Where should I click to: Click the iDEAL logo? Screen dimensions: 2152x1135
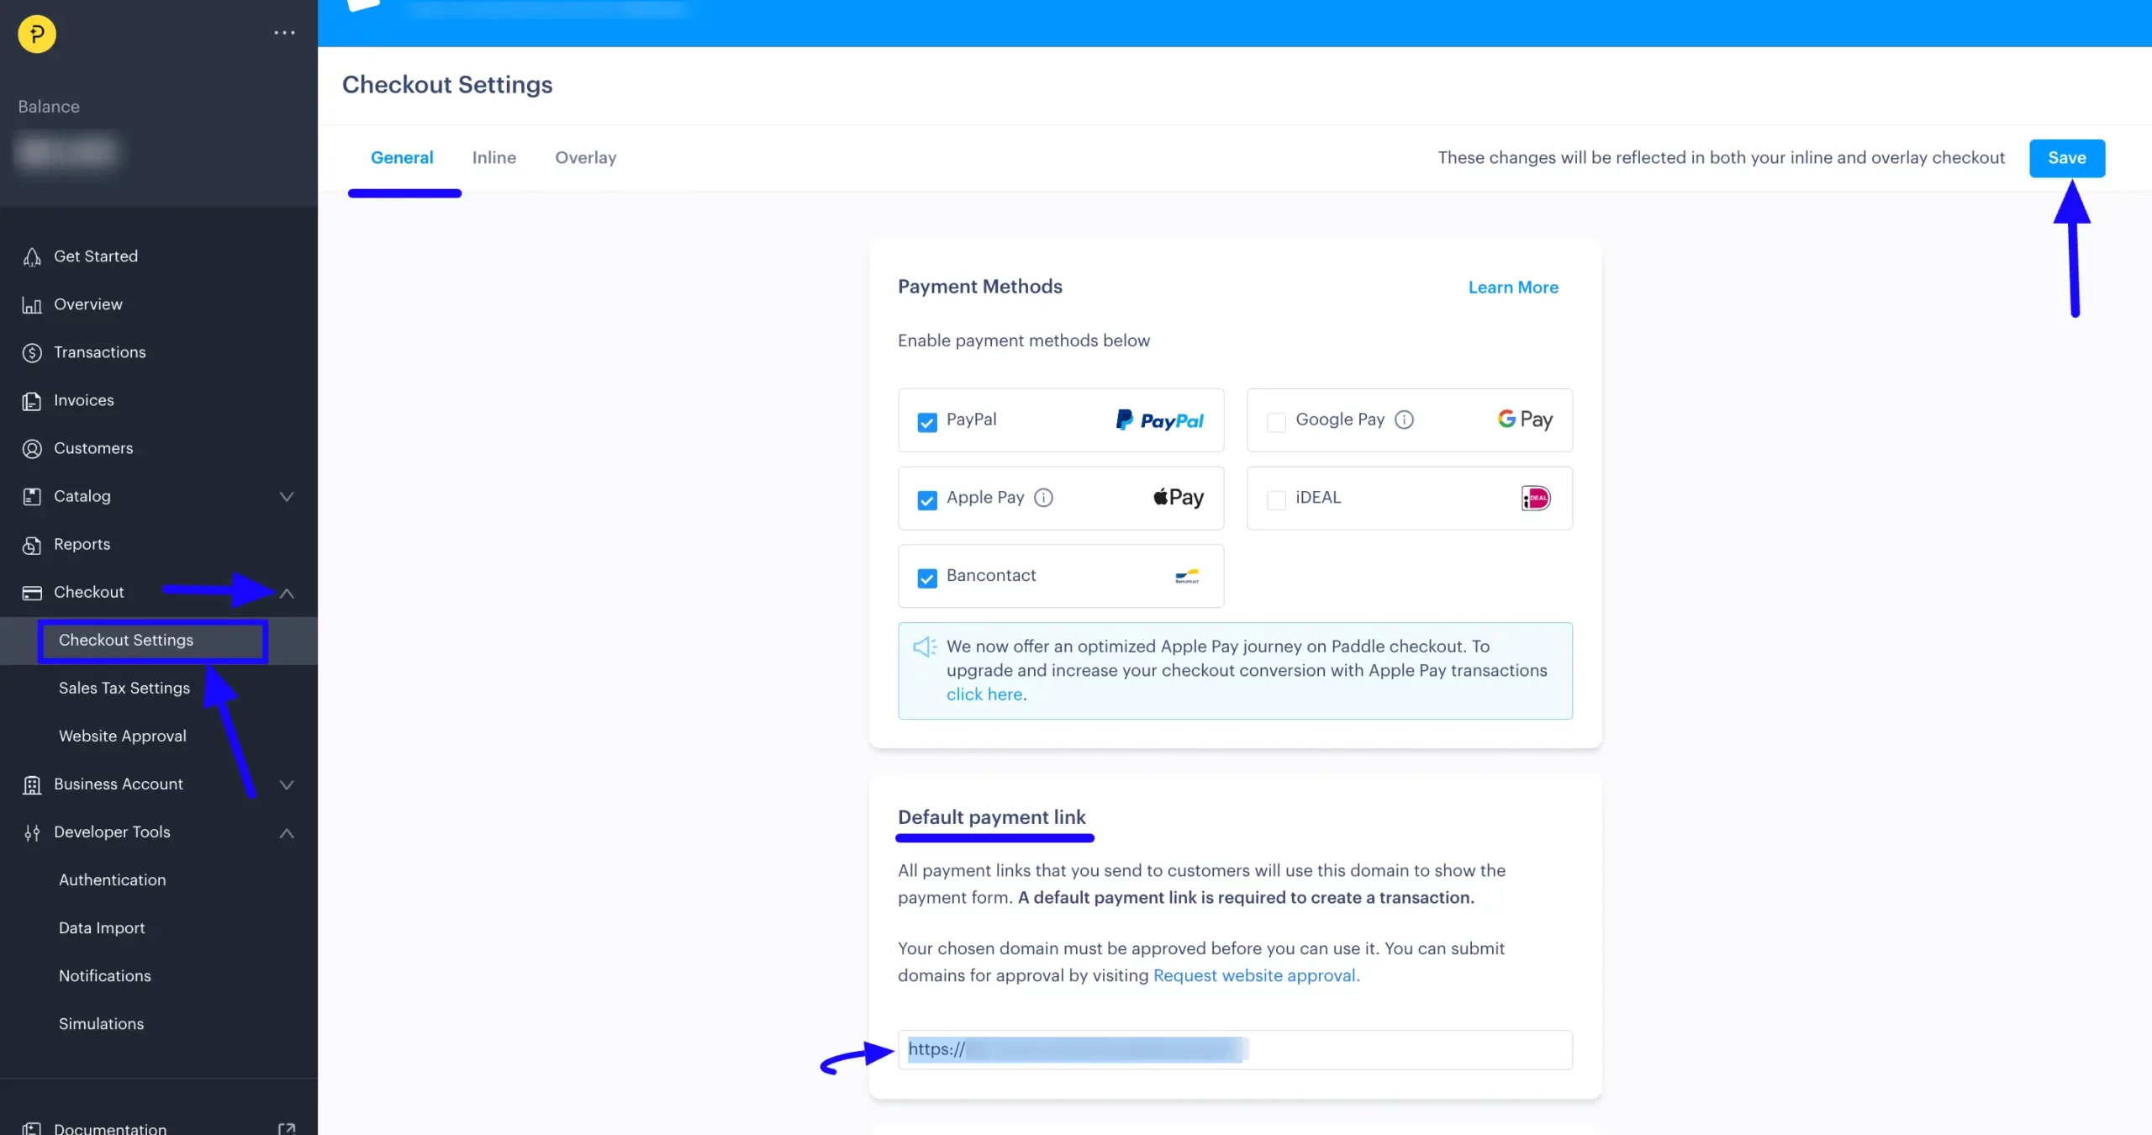tap(1535, 498)
